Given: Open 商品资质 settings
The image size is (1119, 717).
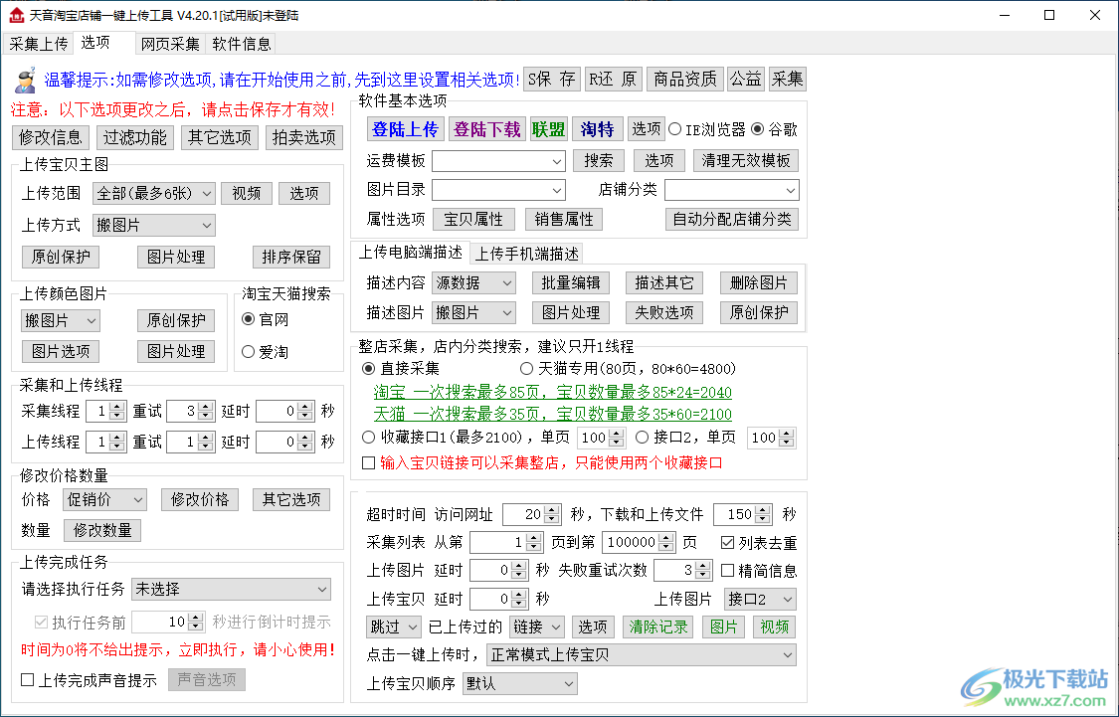Looking at the screenshot, I should [685, 80].
